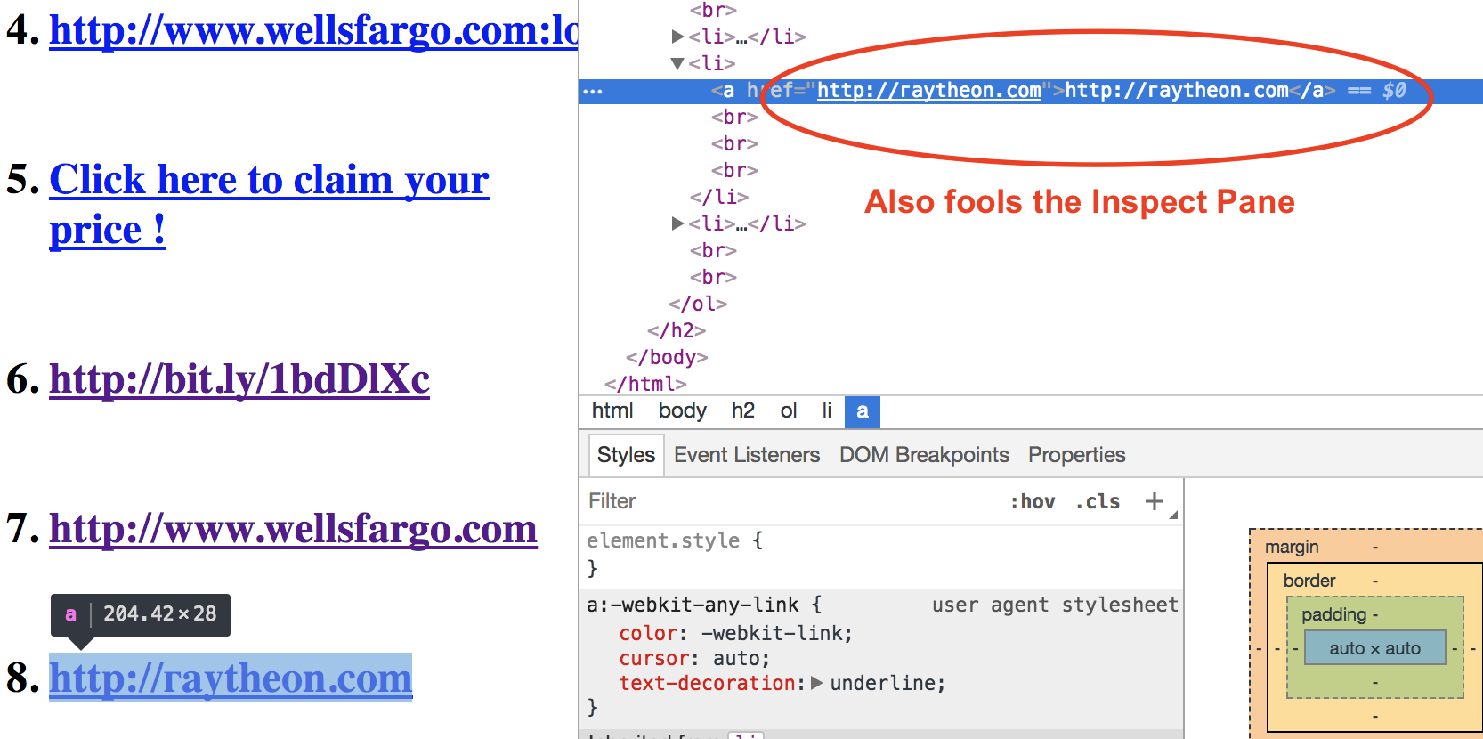
Task: Expand the collapsed li node below the closing li
Action: (677, 223)
